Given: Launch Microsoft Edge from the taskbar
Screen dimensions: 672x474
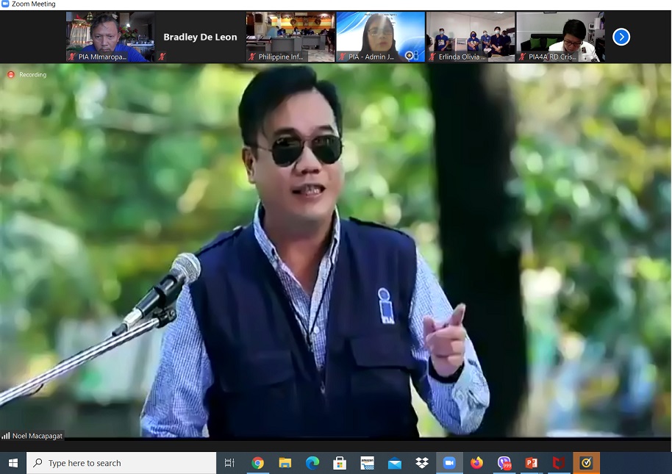Looking at the screenshot, I should 312,463.
